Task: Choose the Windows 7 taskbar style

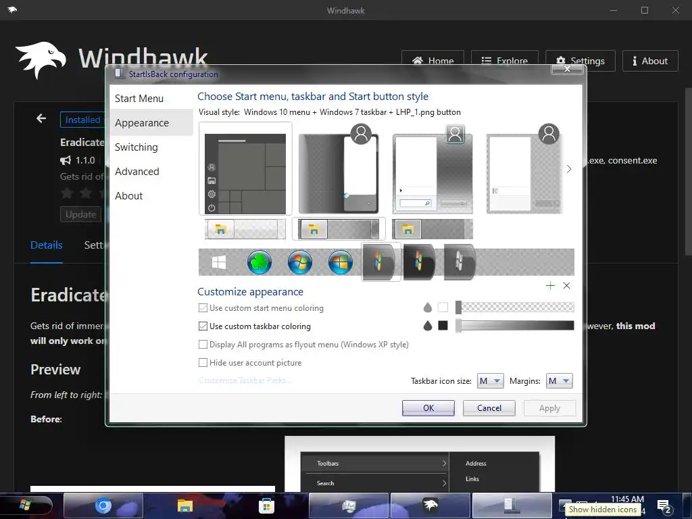Action: coord(339,229)
